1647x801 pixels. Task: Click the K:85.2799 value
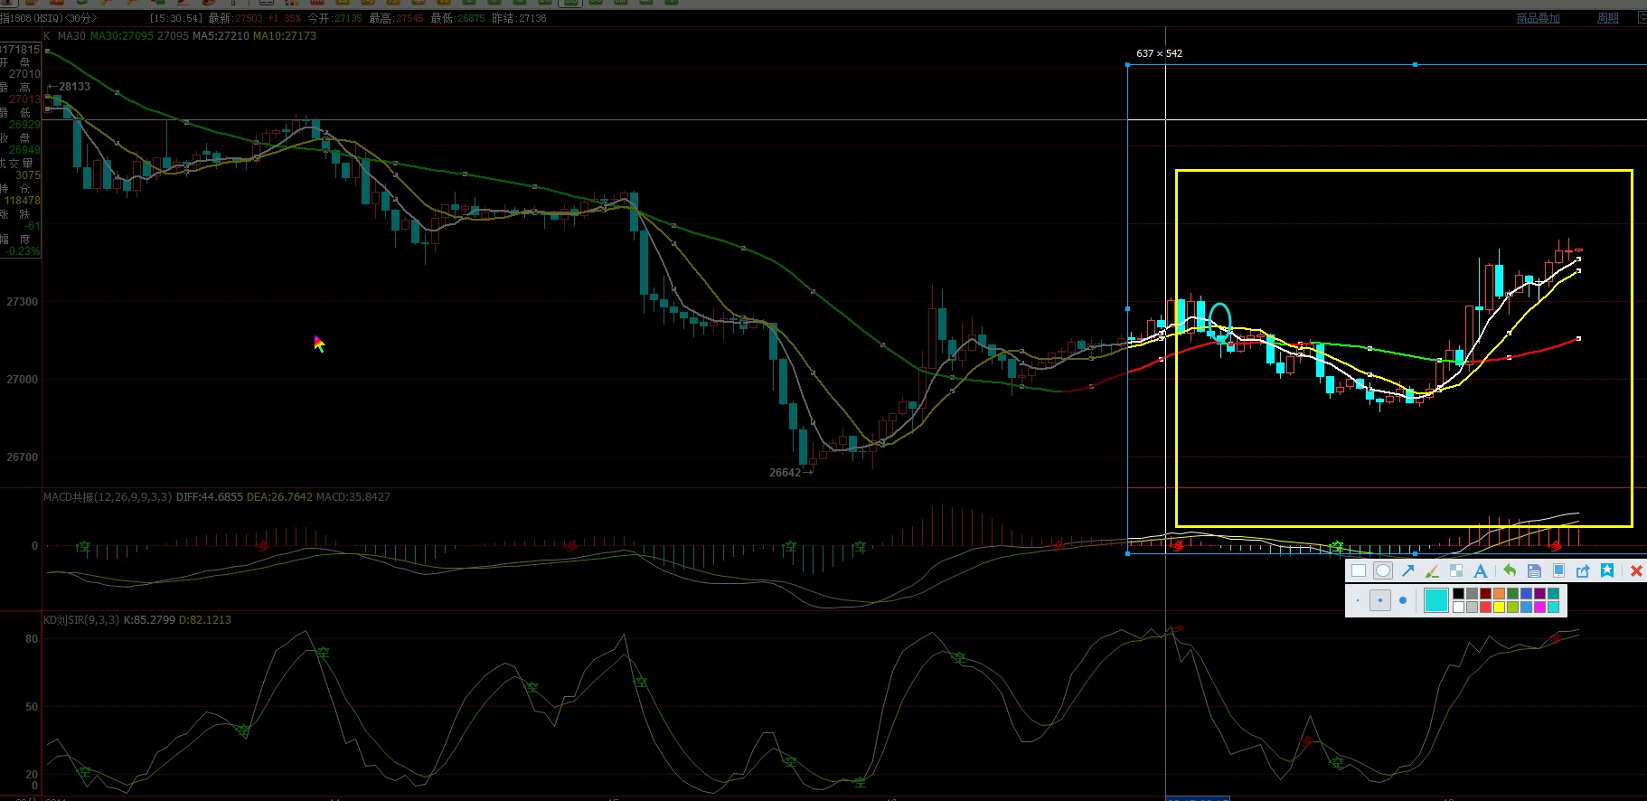click(x=149, y=620)
